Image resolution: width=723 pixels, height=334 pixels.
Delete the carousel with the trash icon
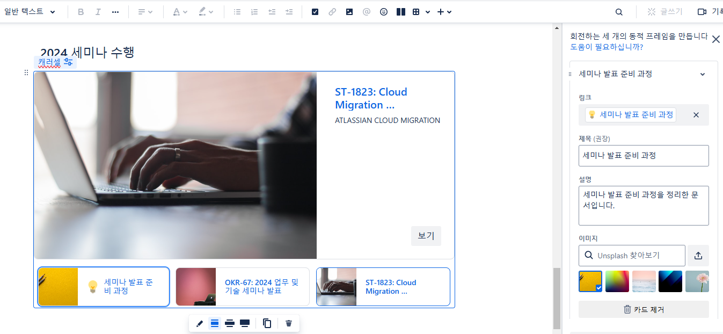pos(289,323)
